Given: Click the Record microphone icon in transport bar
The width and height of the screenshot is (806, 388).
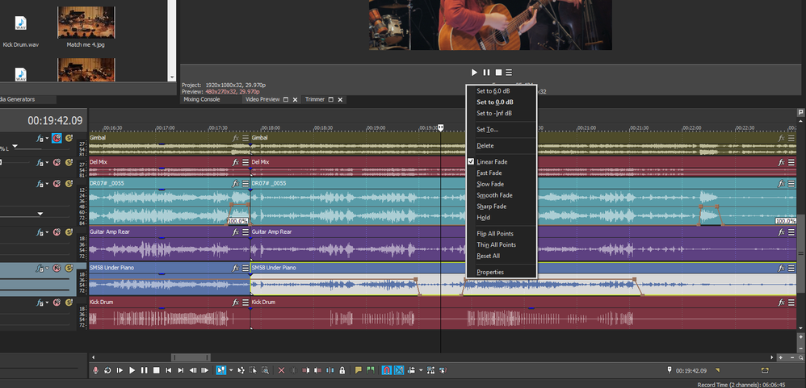Looking at the screenshot, I should (95, 370).
